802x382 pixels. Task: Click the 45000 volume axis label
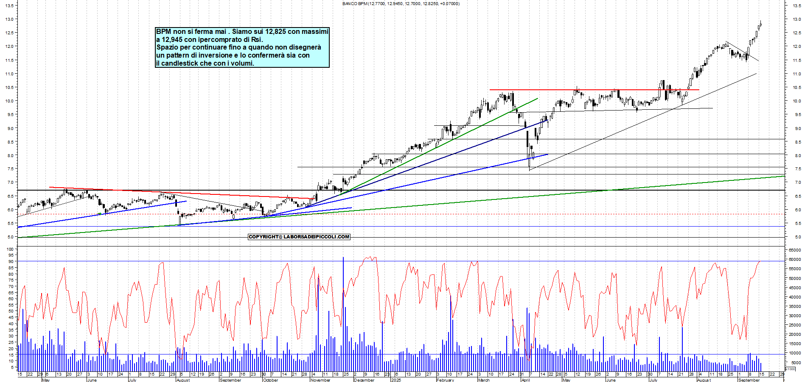(x=795, y=288)
